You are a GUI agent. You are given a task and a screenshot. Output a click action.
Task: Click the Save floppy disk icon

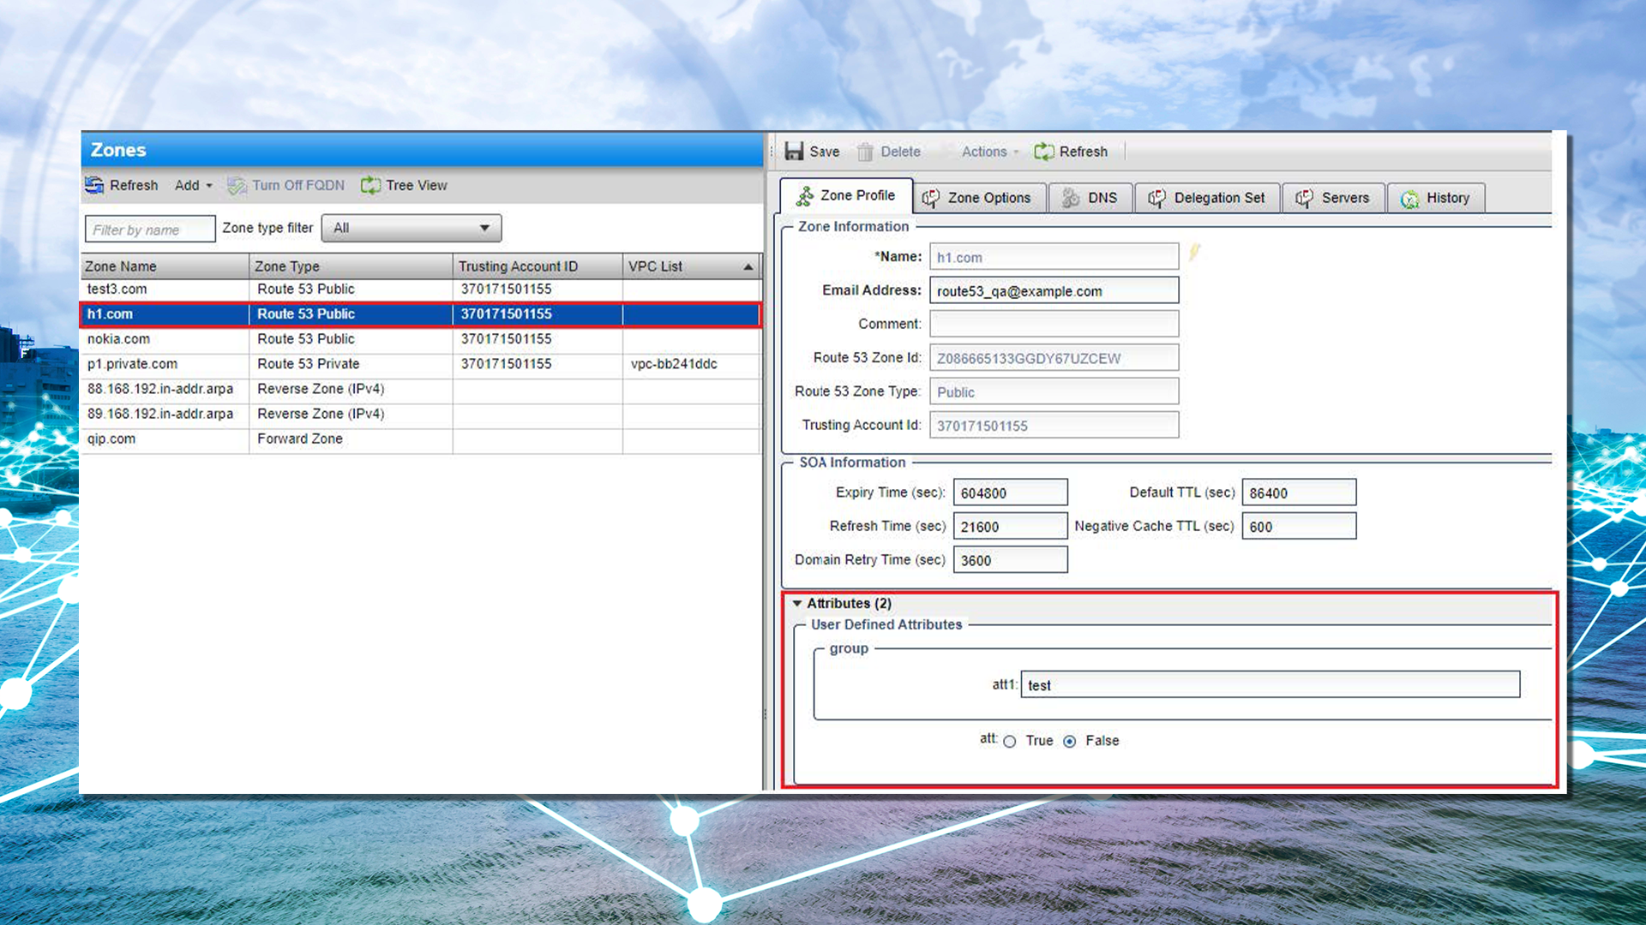794,152
